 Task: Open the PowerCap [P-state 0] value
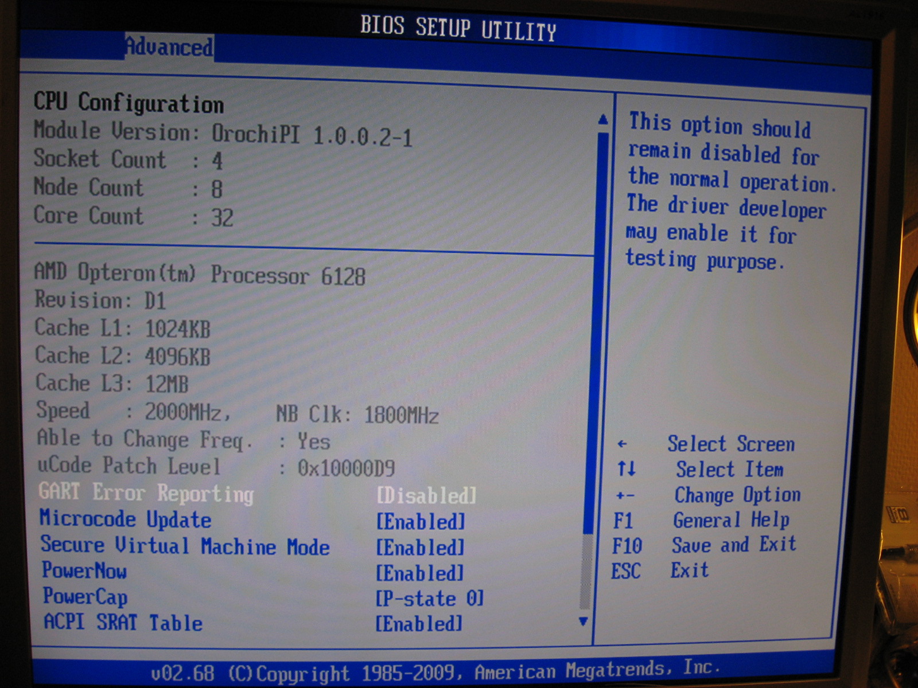pyautogui.click(x=430, y=599)
